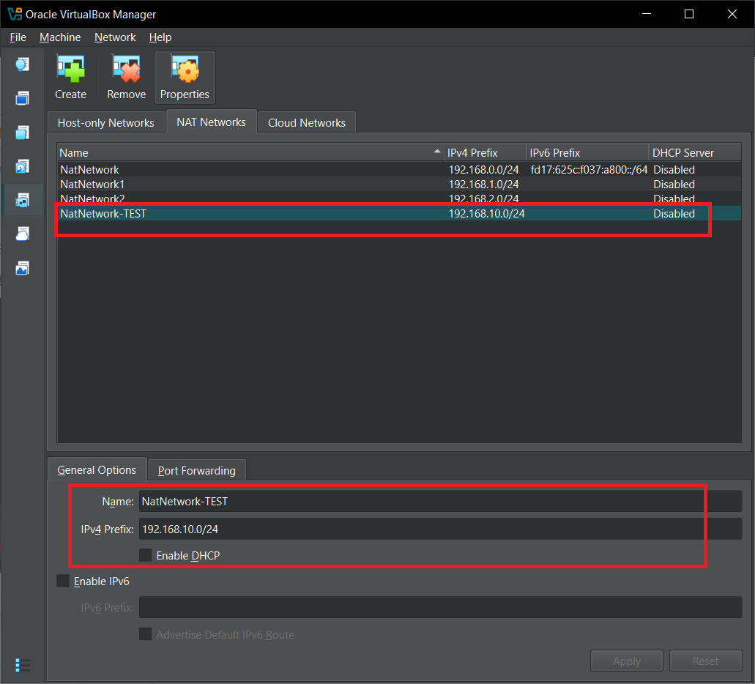Open the Extensions tool in sidebar
755x684 pixels.
(x=22, y=133)
